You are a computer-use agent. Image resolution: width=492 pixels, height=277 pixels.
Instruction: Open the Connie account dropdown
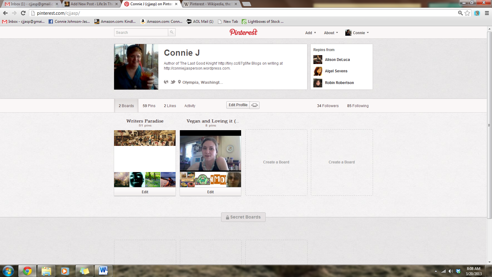coord(357,33)
